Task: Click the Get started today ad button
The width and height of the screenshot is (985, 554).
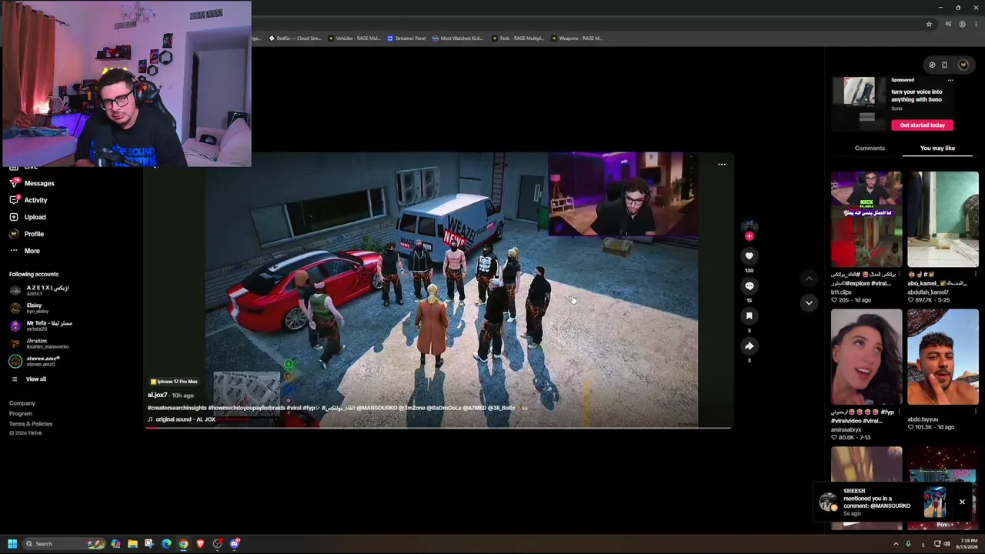Action: [x=922, y=125]
